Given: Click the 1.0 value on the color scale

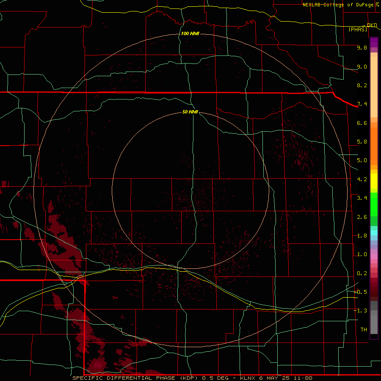Looking at the screenshot, I should 362,254.
